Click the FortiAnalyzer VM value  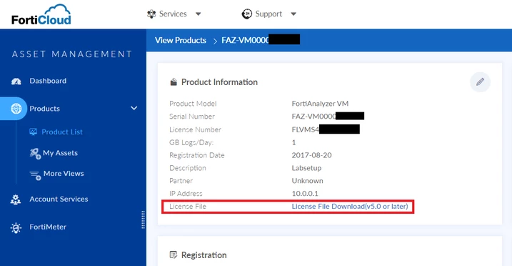point(320,104)
